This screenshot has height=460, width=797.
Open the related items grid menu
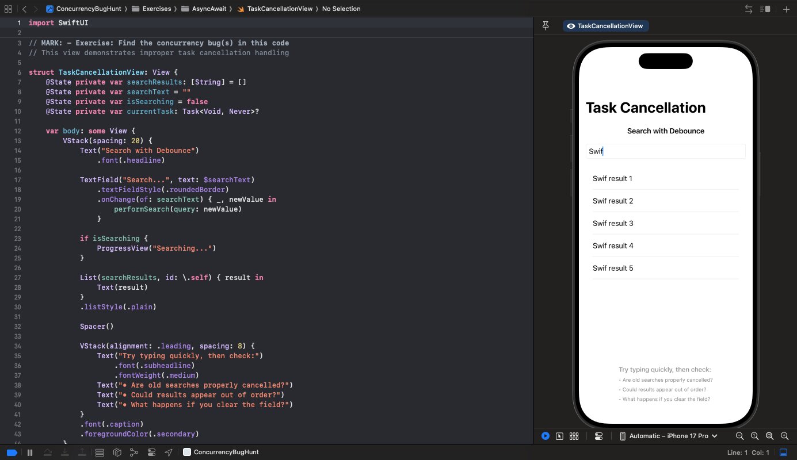(x=8, y=9)
